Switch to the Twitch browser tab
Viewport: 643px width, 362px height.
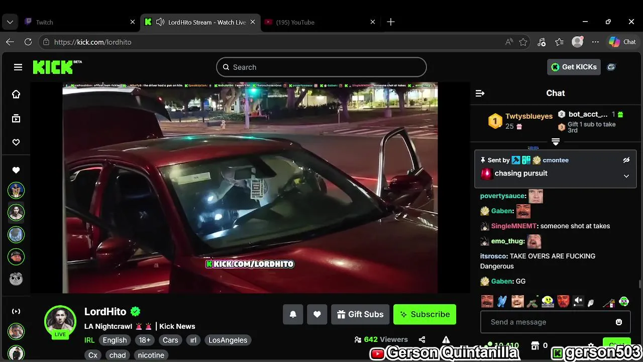click(80, 22)
